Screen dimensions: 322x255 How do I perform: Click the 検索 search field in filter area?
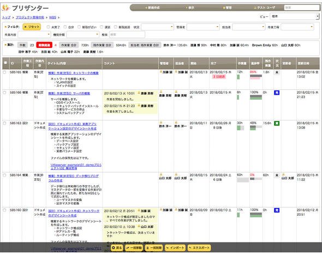(x=127, y=35)
